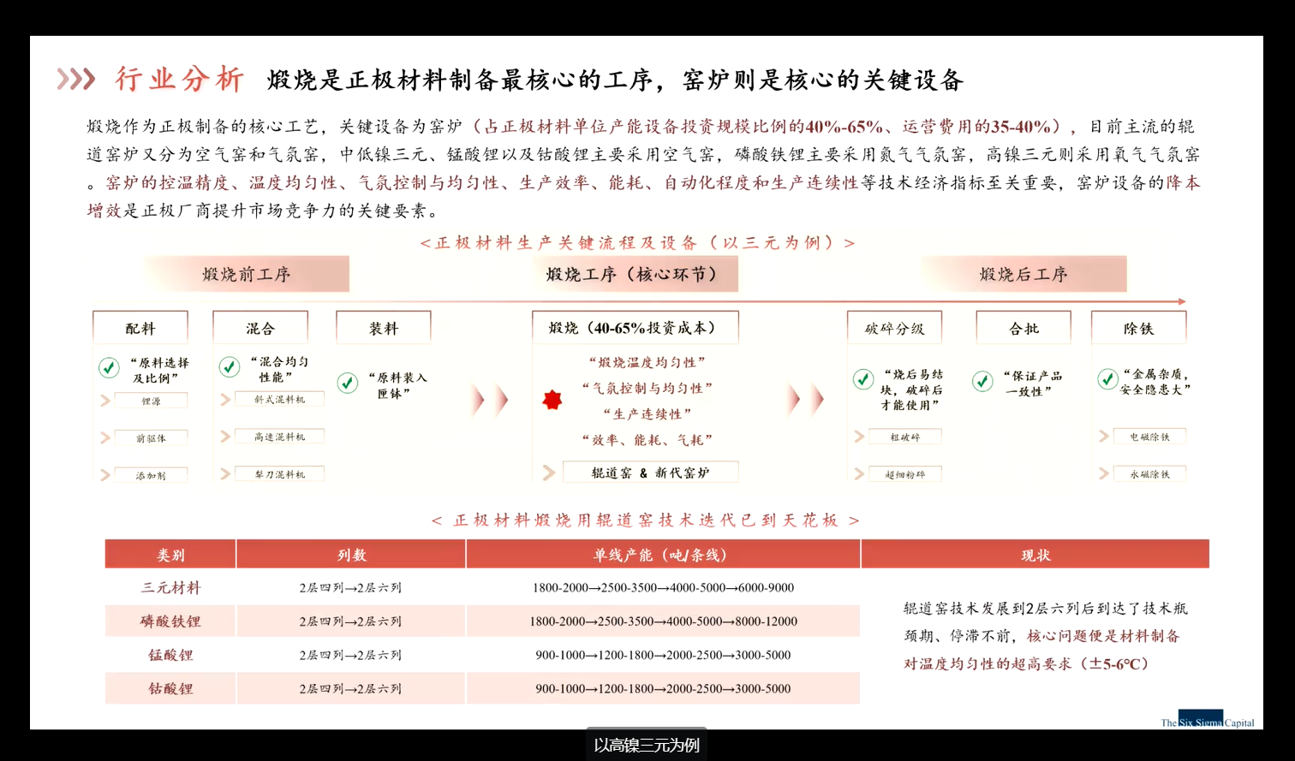The height and width of the screenshot is (761, 1295).
Task: Click the 犁刀混料机 item box
Action: [x=279, y=473]
